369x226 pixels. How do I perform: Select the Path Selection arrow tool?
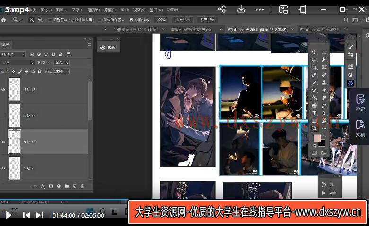[324, 113]
